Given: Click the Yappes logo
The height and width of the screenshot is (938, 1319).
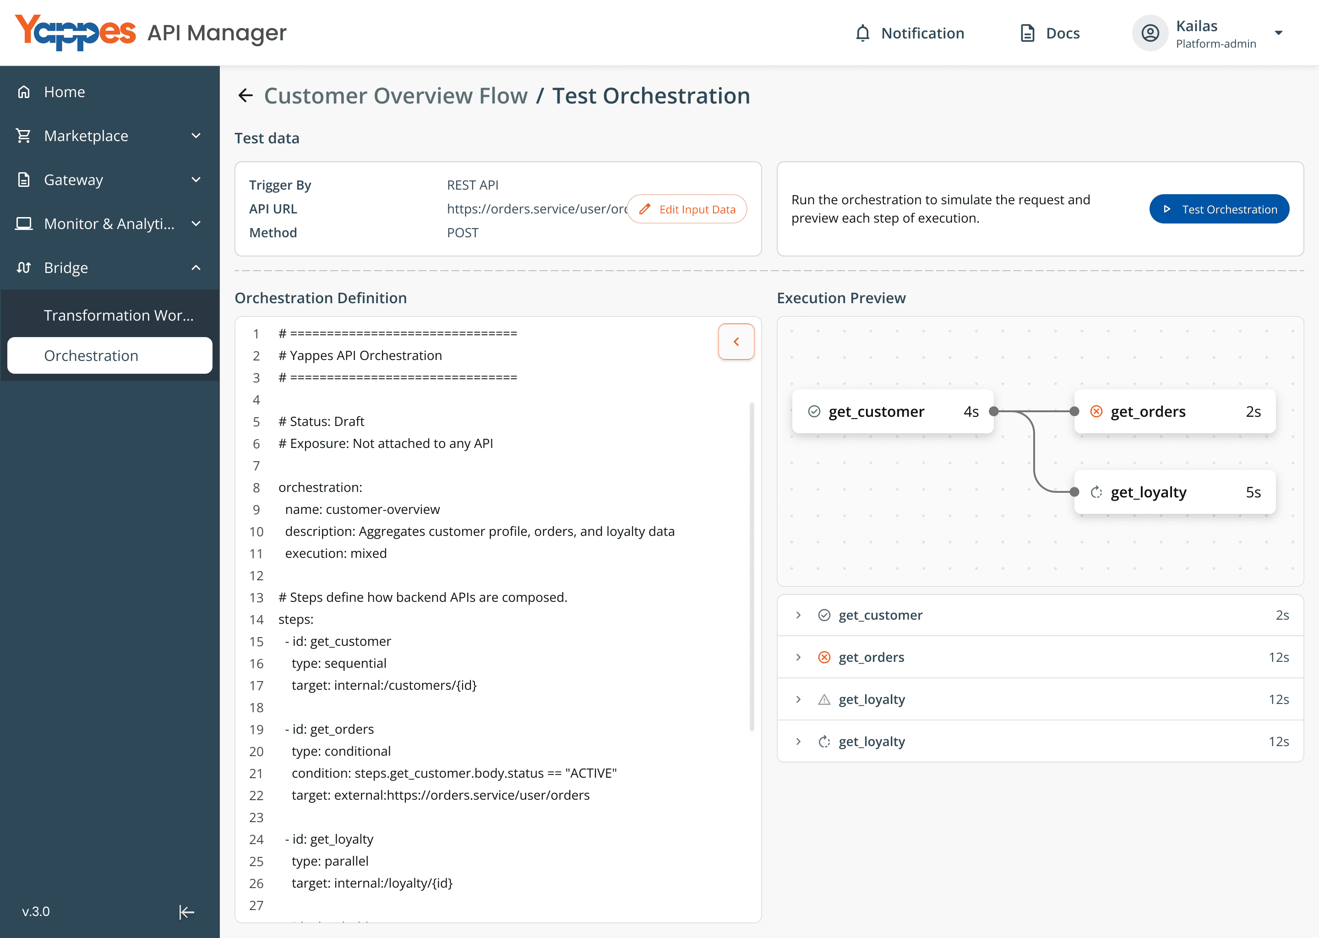Looking at the screenshot, I should tap(75, 33).
